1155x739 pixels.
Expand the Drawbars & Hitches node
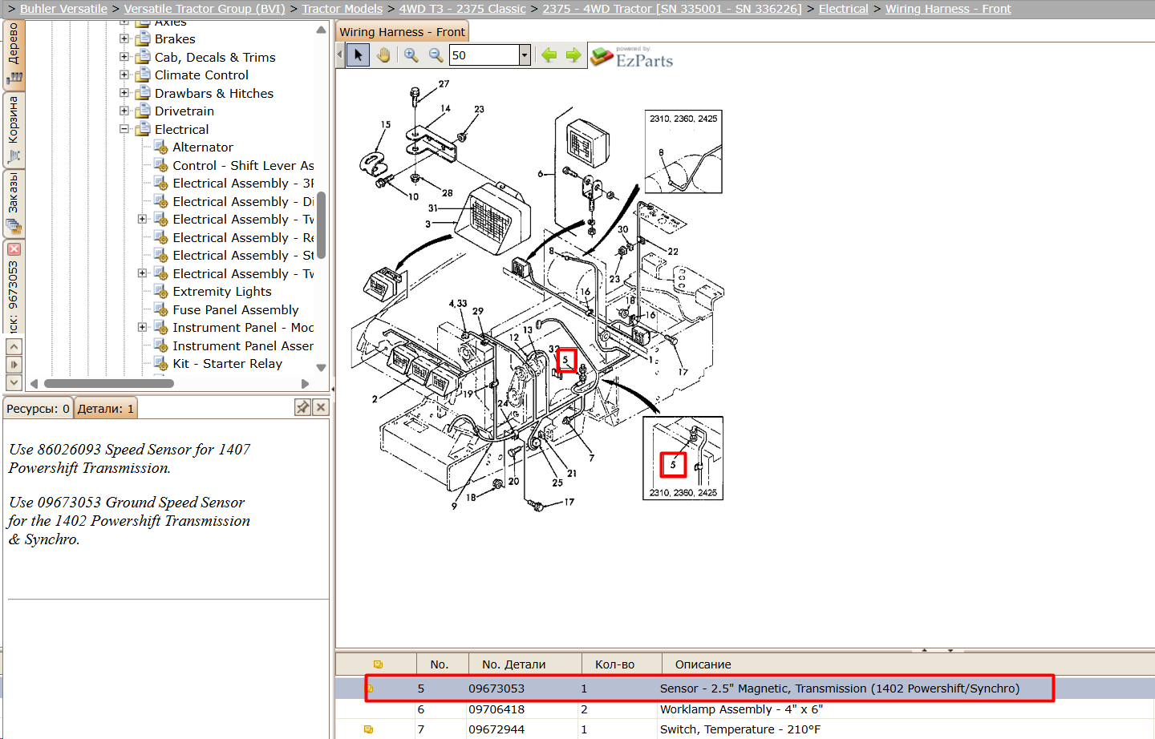pyautogui.click(x=124, y=93)
